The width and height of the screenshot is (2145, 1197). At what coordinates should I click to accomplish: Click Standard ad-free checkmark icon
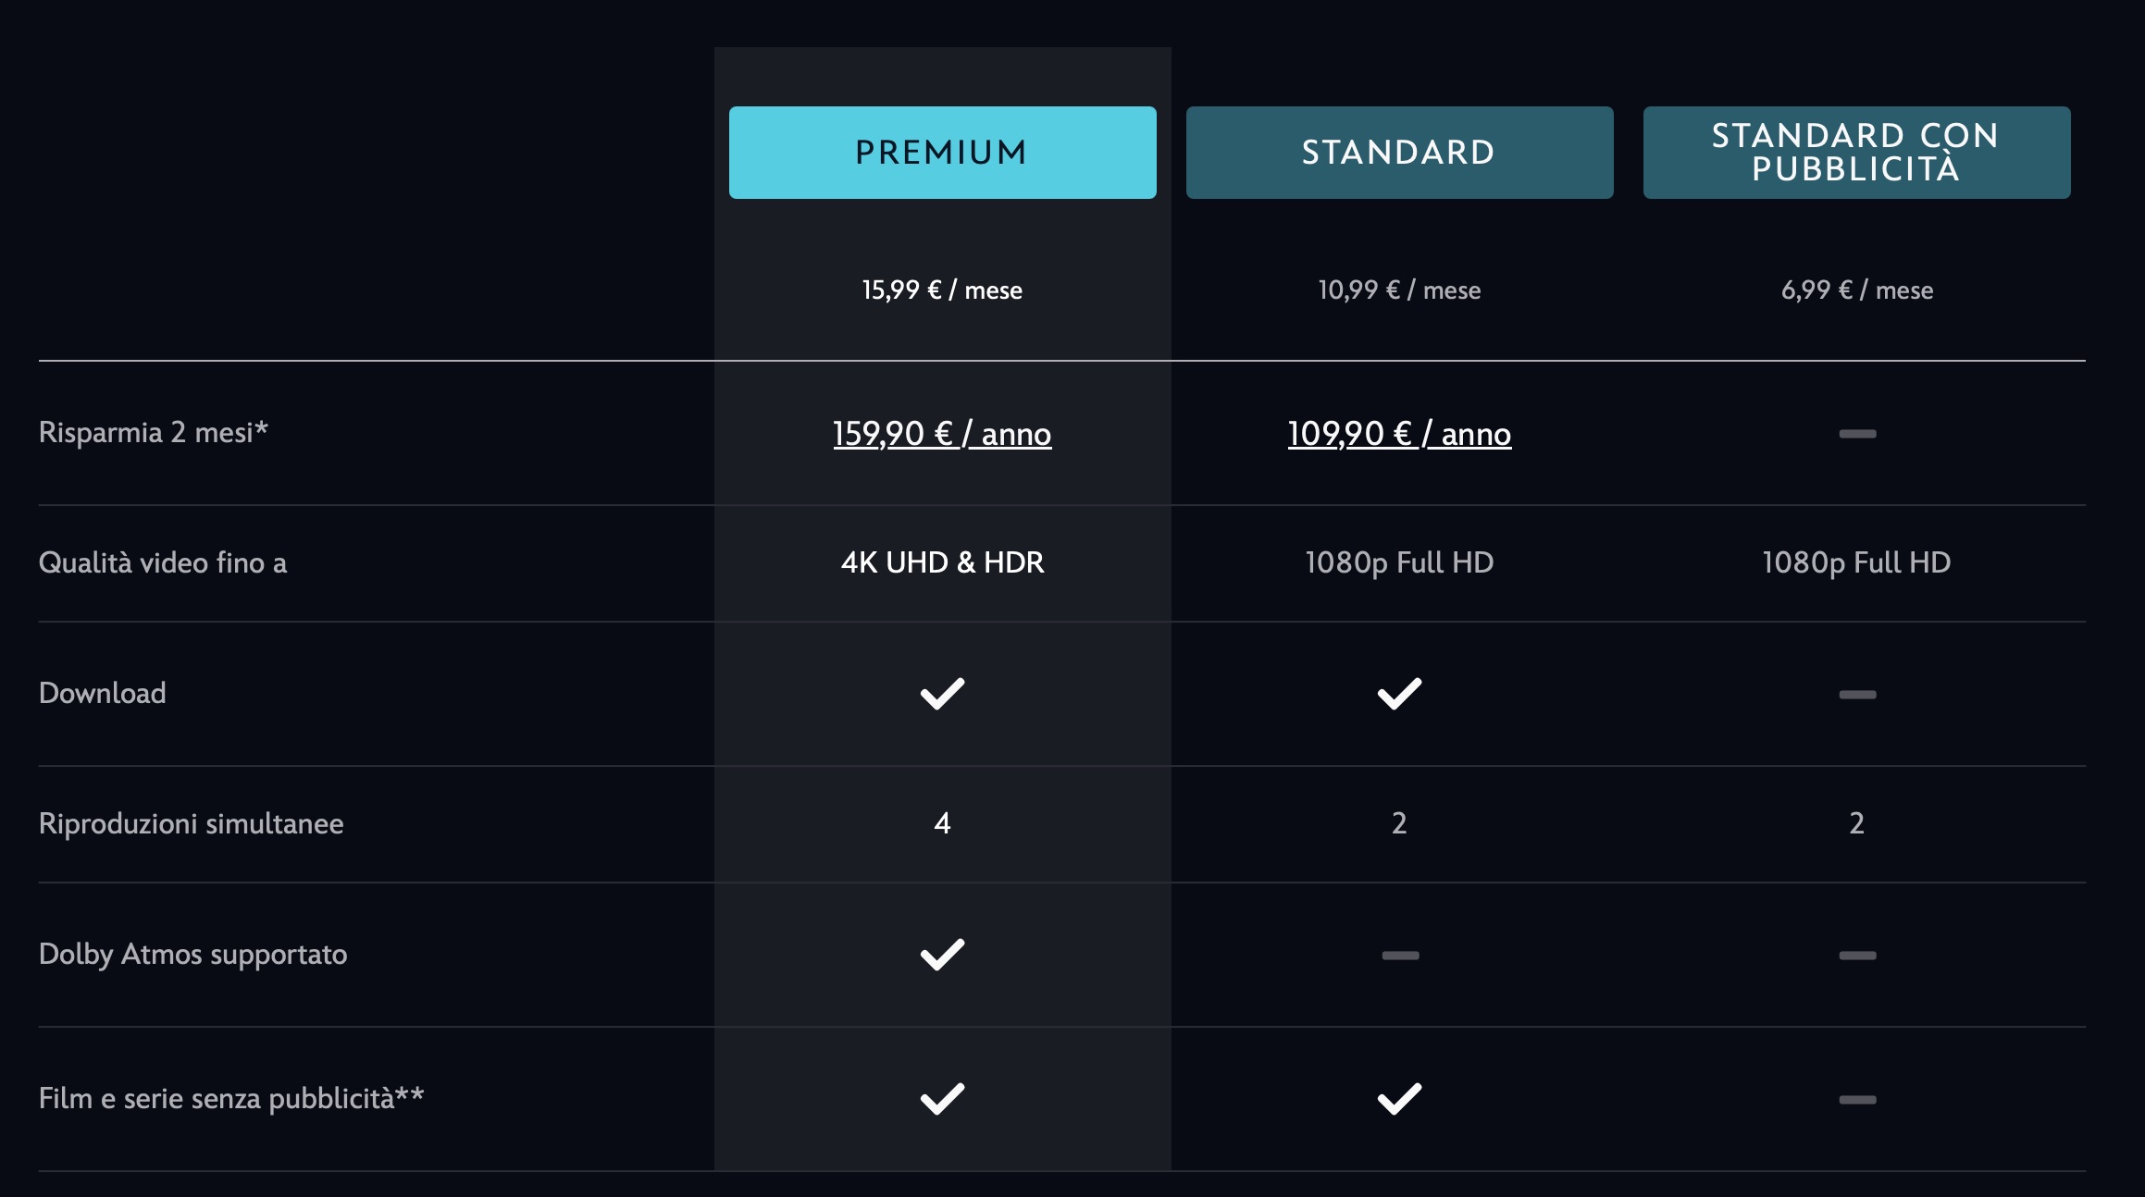(x=1399, y=1099)
